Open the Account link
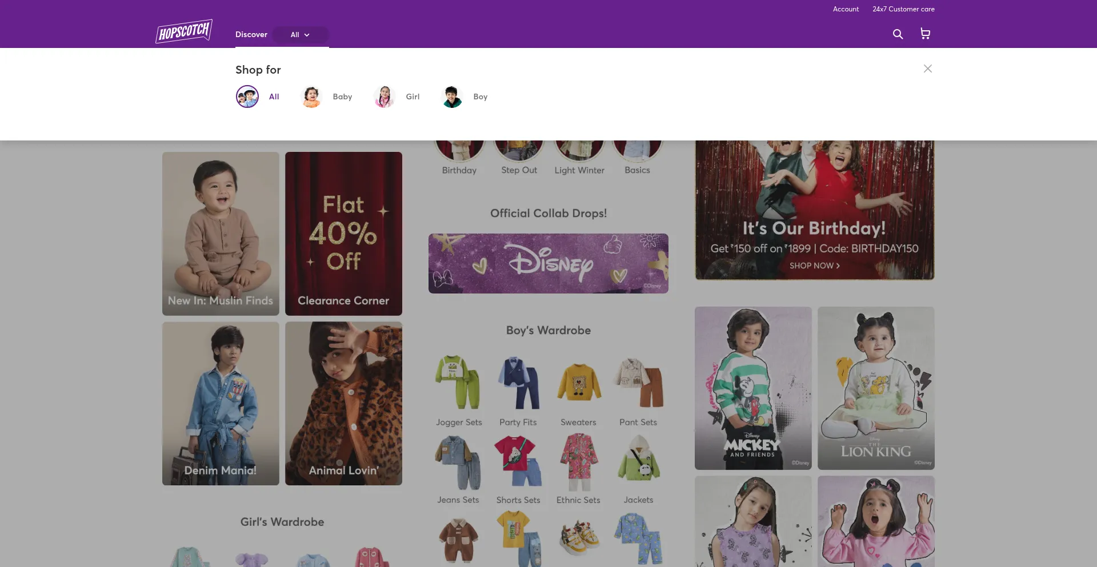 pos(846,9)
